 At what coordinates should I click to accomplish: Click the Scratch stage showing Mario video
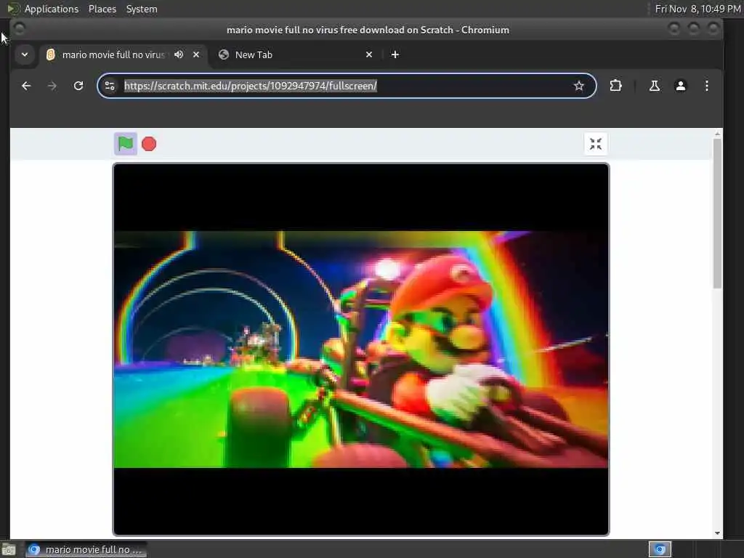[360, 349]
